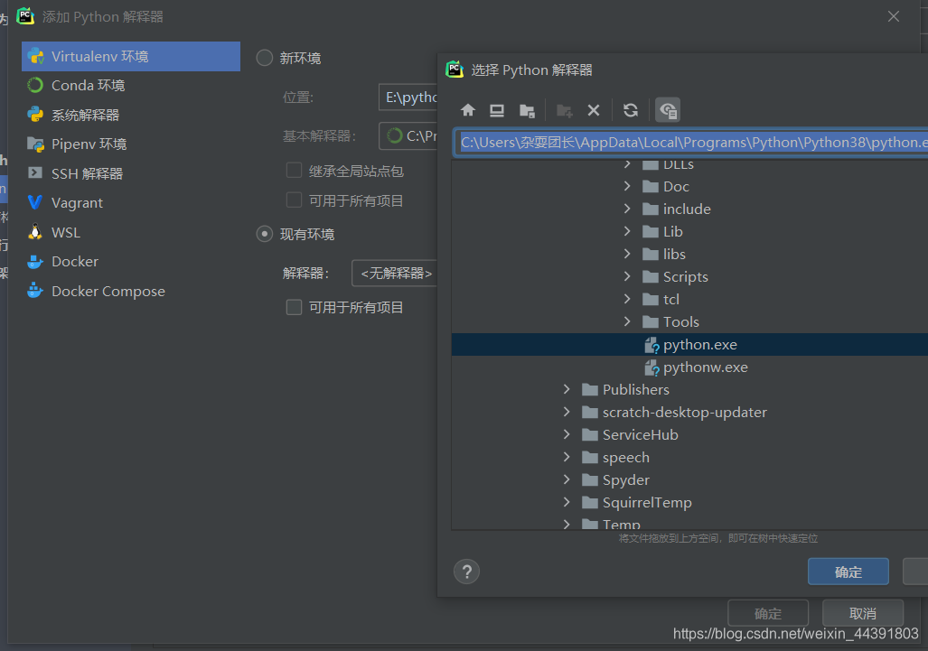
Task: Click the help question mark button
Action: (x=466, y=572)
